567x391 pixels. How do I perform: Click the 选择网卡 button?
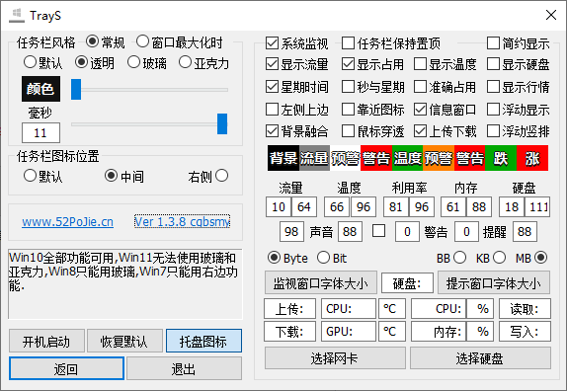tap(335, 358)
